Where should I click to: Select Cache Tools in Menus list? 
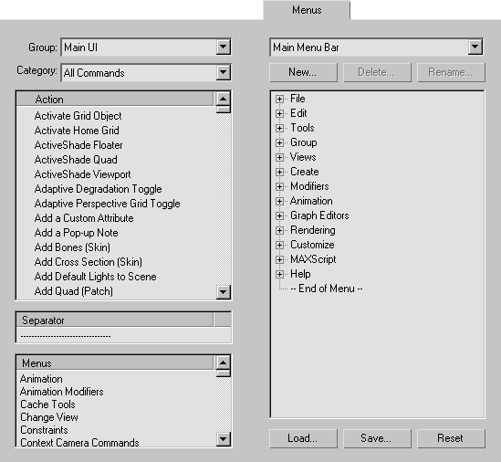[47, 404]
